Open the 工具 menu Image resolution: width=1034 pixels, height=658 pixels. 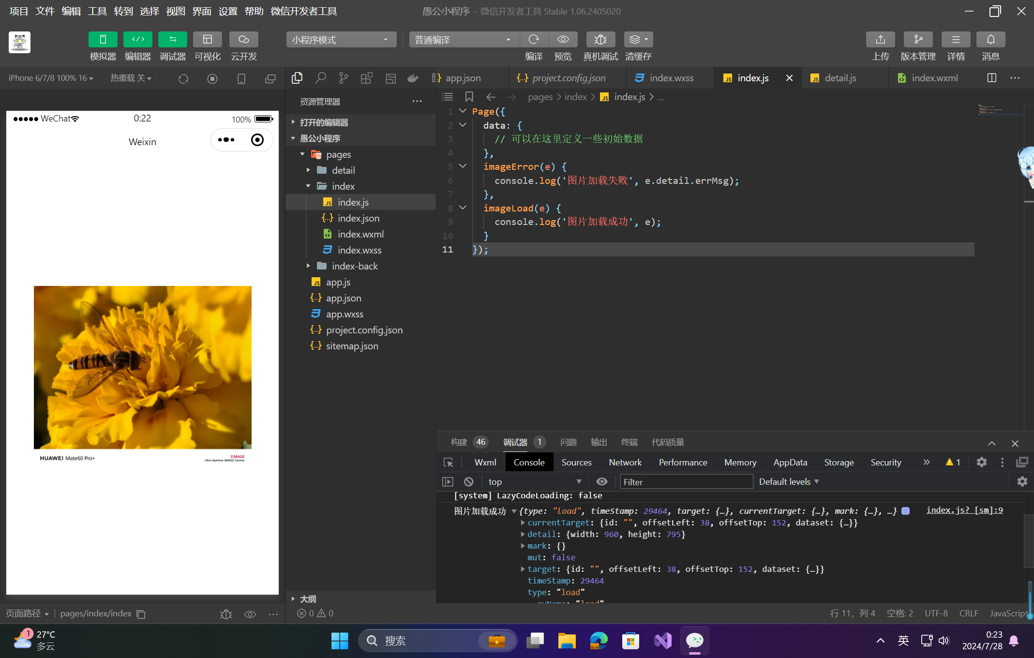97,11
